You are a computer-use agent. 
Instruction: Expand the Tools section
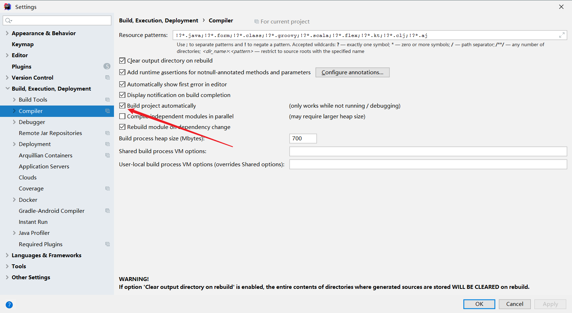pyautogui.click(x=7, y=266)
